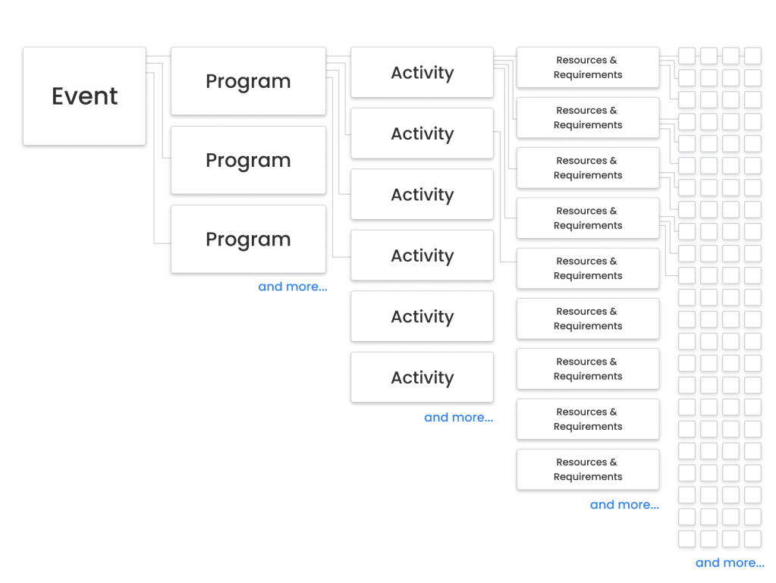Click bottom-right small square in the grid
The height and width of the screenshot is (583, 776).
pos(752,539)
